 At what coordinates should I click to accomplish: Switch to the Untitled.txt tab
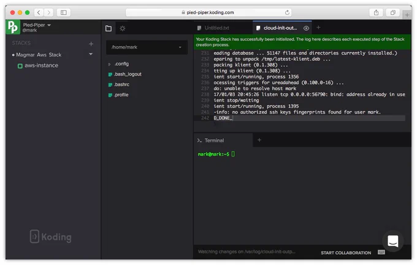pos(216,28)
